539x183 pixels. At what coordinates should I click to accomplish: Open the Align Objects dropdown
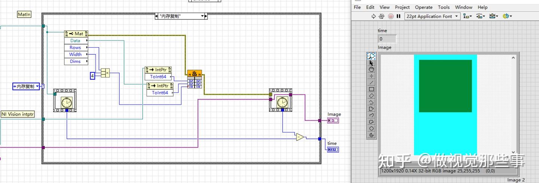(x=468, y=16)
